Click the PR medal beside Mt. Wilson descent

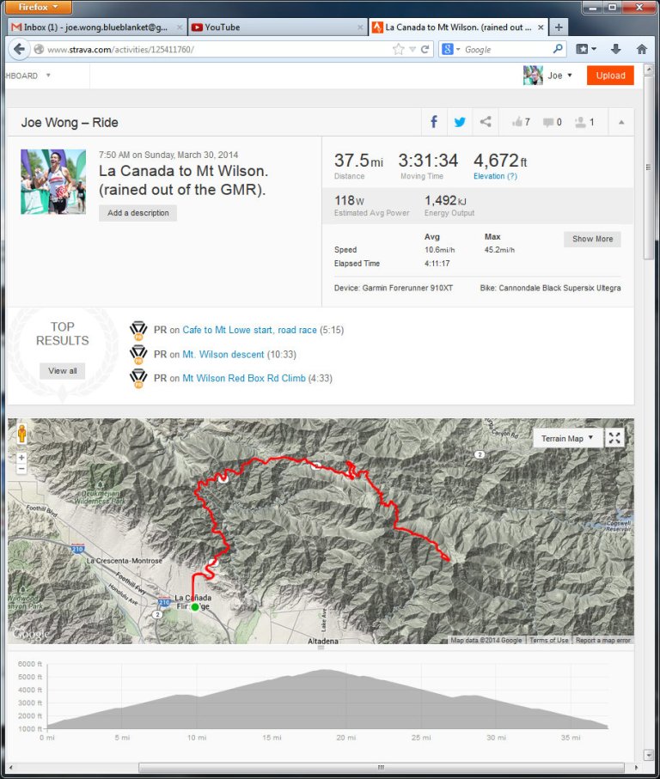click(x=138, y=354)
